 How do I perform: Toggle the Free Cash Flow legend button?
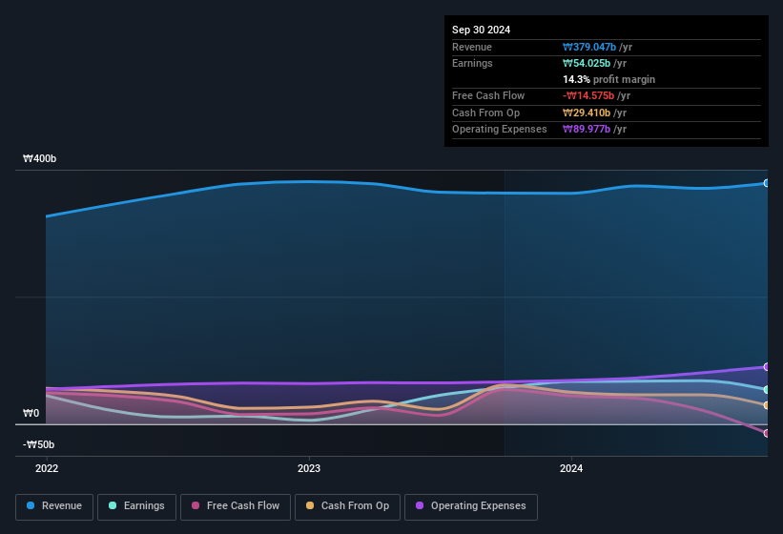[236, 507]
